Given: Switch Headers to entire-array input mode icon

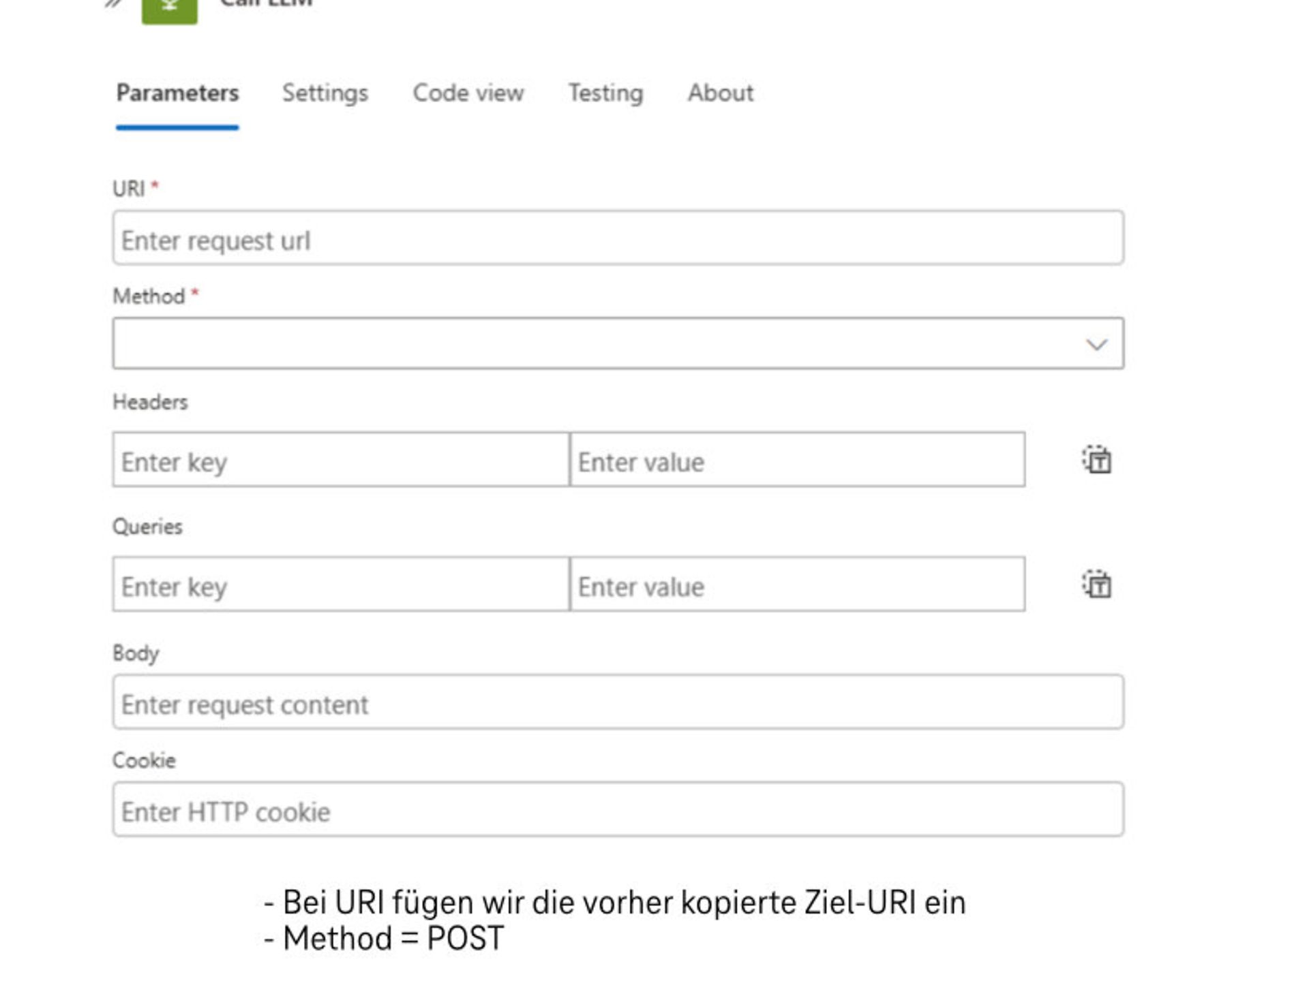Looking at the screenshot, I should (x=1095, y=461).
